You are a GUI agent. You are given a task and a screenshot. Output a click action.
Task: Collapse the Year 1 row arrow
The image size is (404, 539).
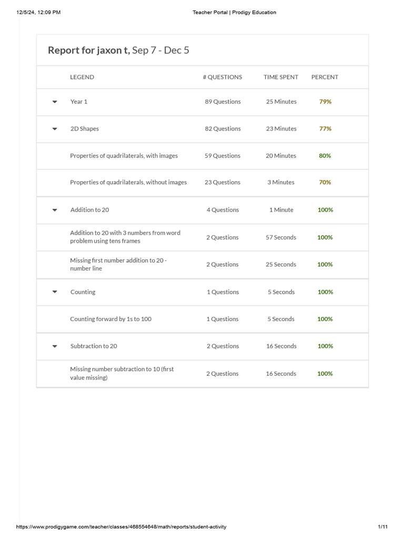tap(55, 102)
